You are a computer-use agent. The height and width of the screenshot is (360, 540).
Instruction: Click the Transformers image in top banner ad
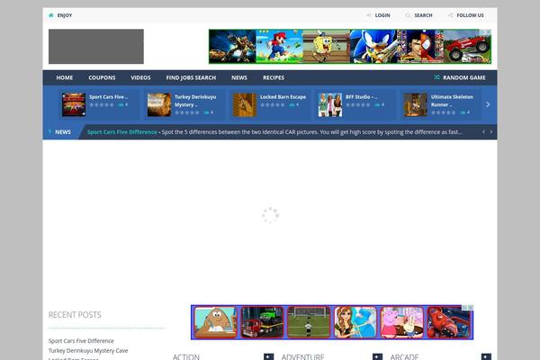point(232,47)
